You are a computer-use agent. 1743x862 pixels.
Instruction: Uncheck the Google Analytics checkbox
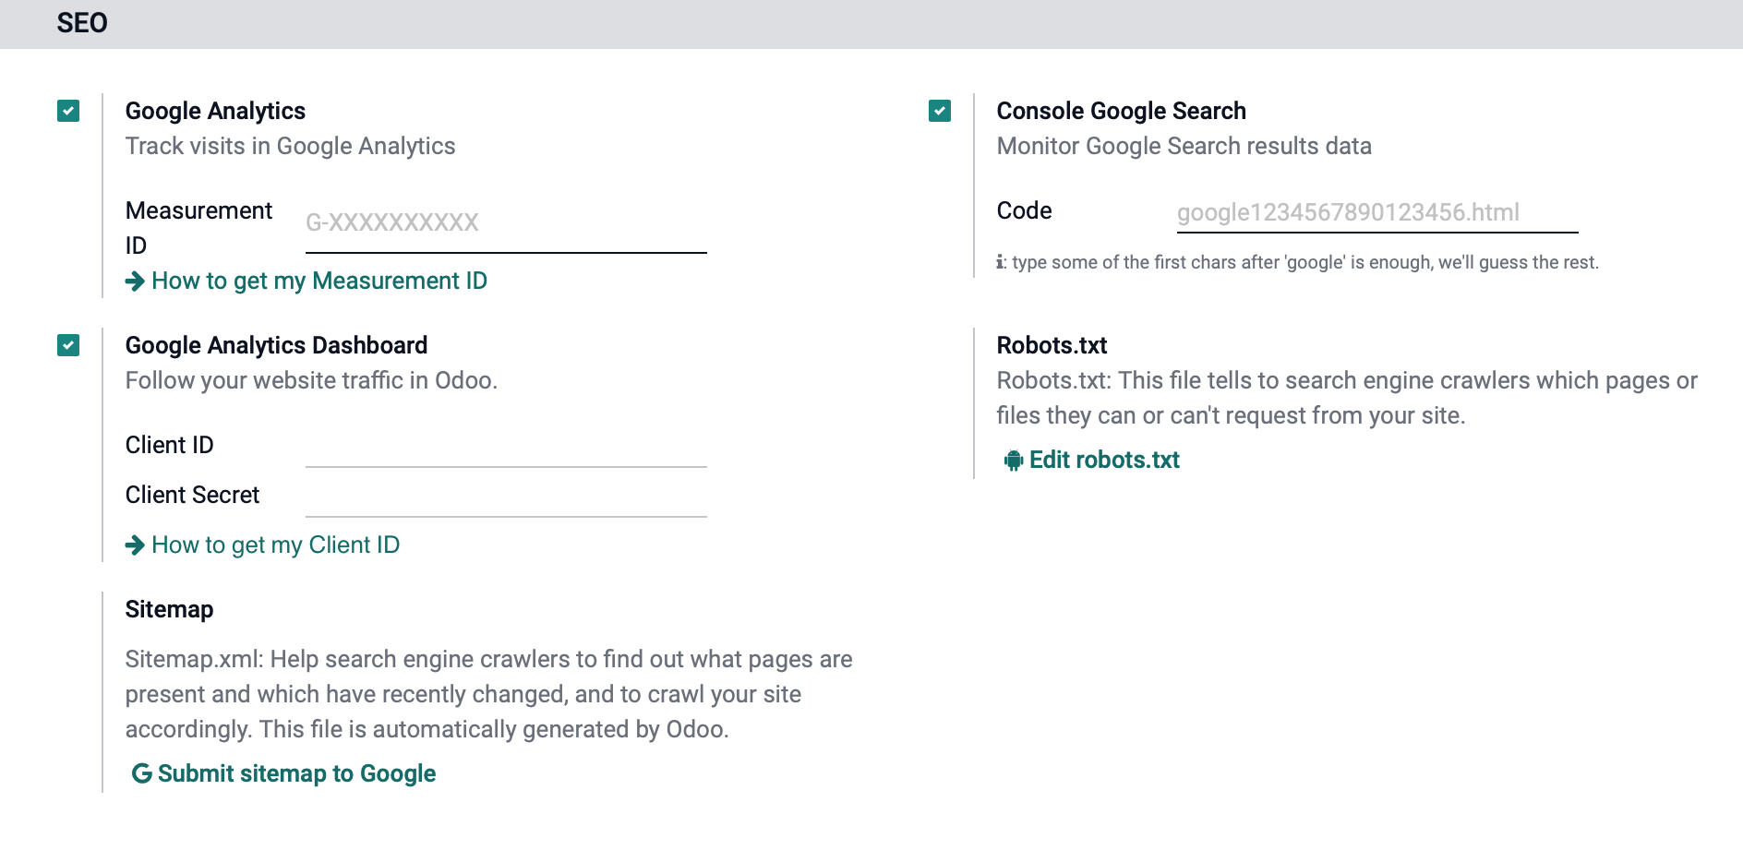click(68, 111)
